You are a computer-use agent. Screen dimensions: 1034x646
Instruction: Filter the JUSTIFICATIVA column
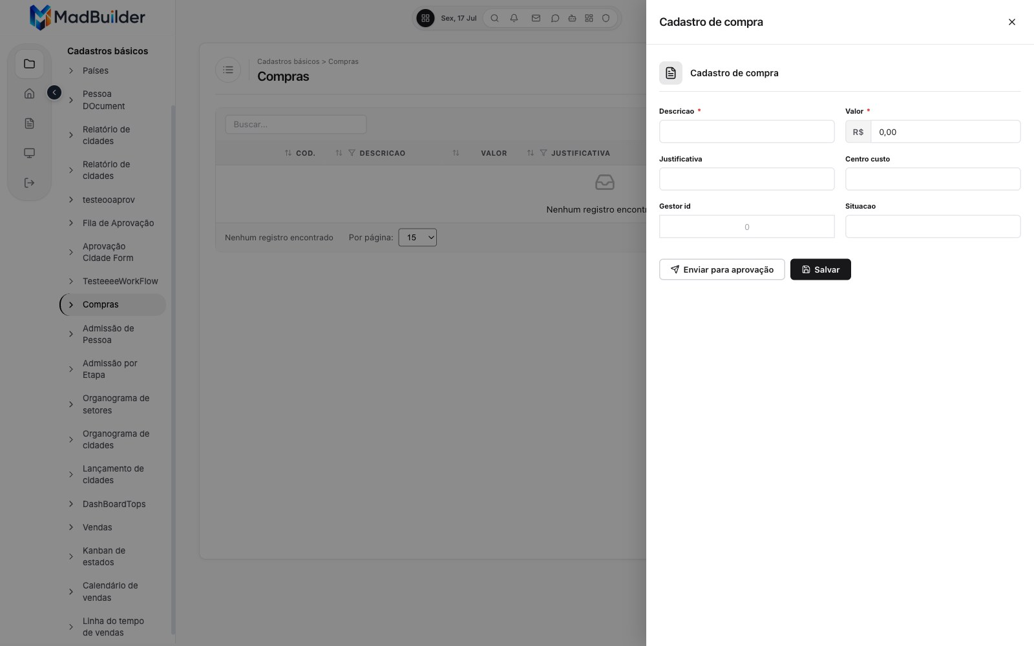coord(543,153)
